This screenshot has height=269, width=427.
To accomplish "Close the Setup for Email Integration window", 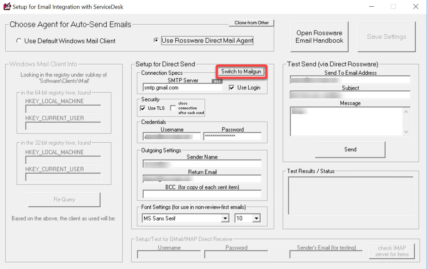I will pos(416,6).
